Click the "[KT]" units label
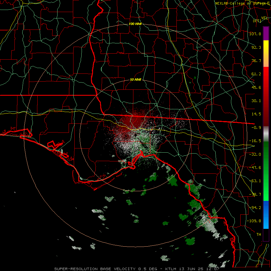This screenshot has width=271, height=271. coord(257,21)
